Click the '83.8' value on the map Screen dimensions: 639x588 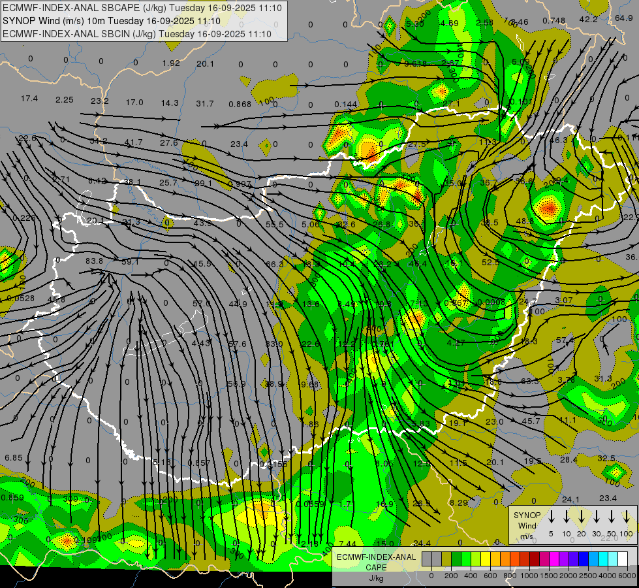click(x=94, y=261)
